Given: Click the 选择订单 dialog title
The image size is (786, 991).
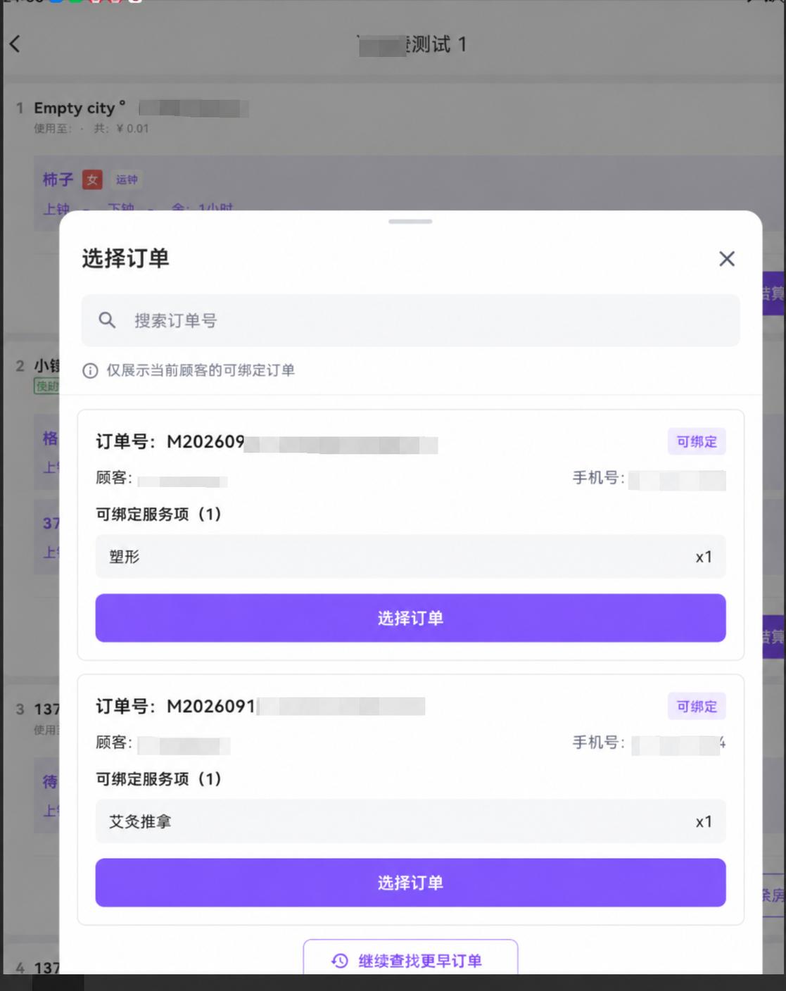Looking at the screenshot, I should 125,258.
